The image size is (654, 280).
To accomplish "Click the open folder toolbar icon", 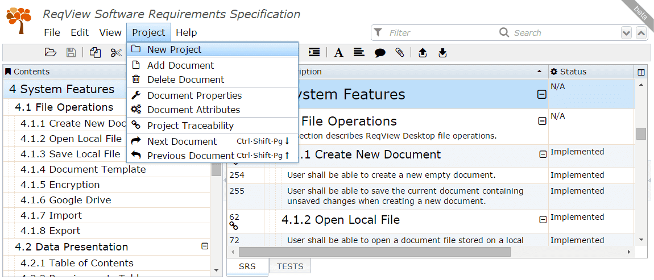I will (x=51, y=53).
